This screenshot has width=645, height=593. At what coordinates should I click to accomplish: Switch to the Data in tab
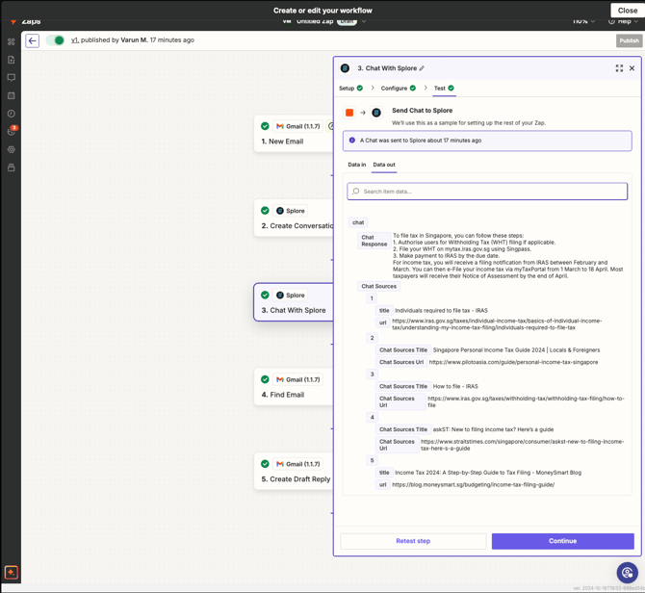356,165
